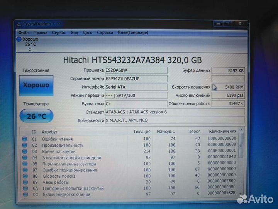The height and width of the screenshot is (209, 278).
Task: Open the Вид menu
Action: click(74, 33)
